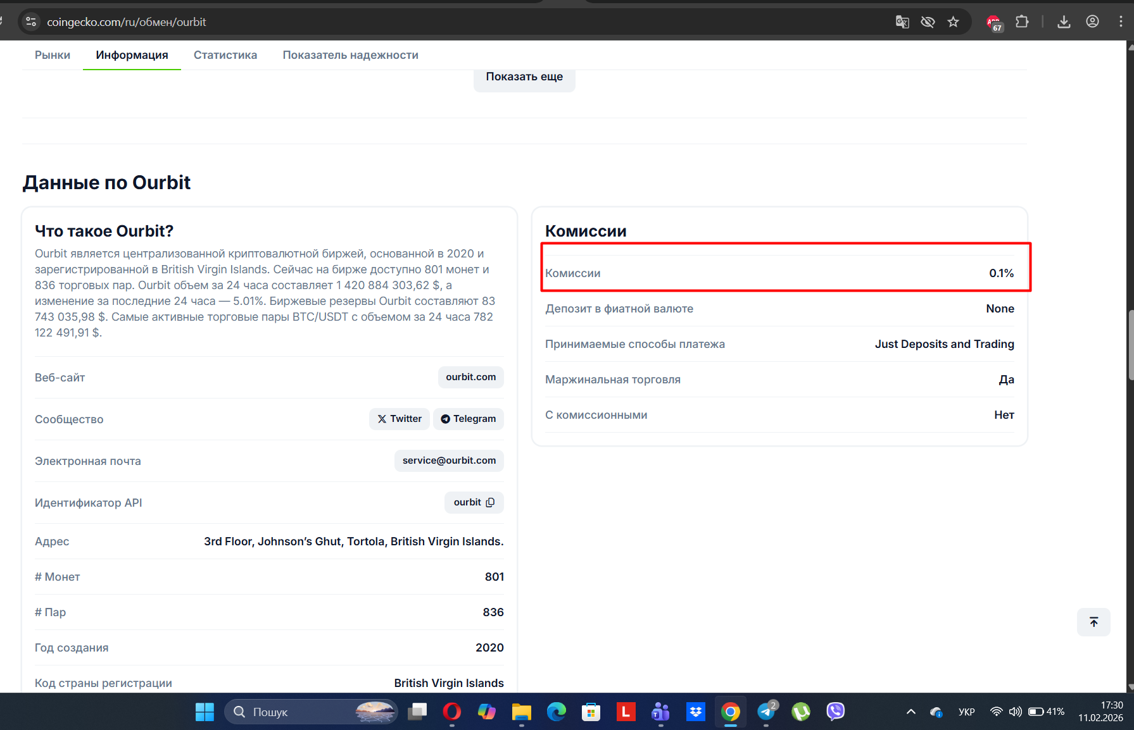Click the Показать еще button
The image size is (1134, 730).
pyautogui.click(x=524, y=77)
